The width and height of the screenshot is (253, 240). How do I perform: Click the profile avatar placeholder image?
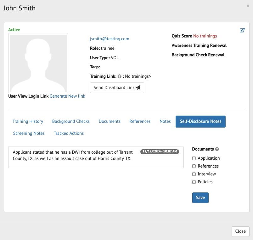click(x=38, y=63)
